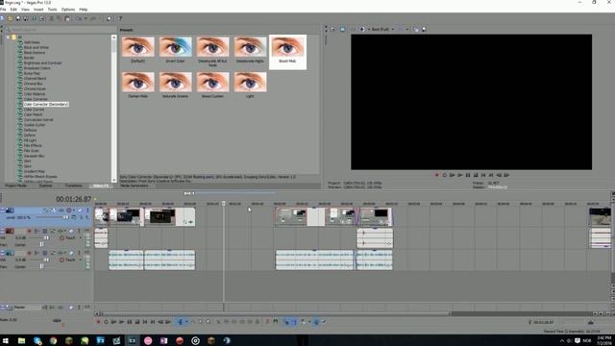
Task: Select the Black and White effect
Action: click(37, 47)
